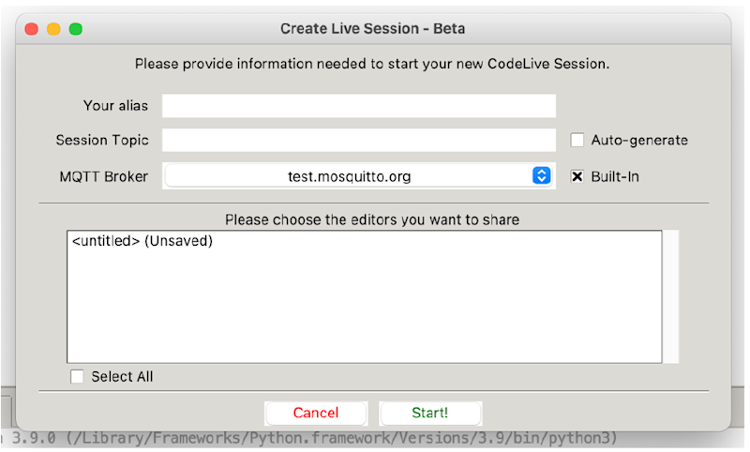The height and width of the screenshot is (452, 750).
Task: Click into the Session Topic field
Action: 359,141
